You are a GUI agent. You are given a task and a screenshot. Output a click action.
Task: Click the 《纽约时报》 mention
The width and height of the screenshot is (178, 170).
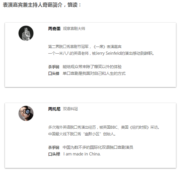pos(139,127)
